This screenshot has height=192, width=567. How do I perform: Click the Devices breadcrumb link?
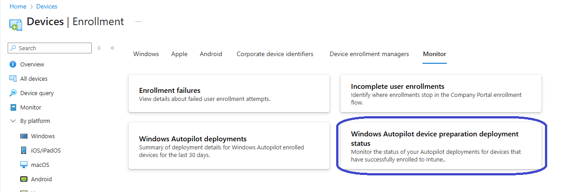[x=47, y=6]
